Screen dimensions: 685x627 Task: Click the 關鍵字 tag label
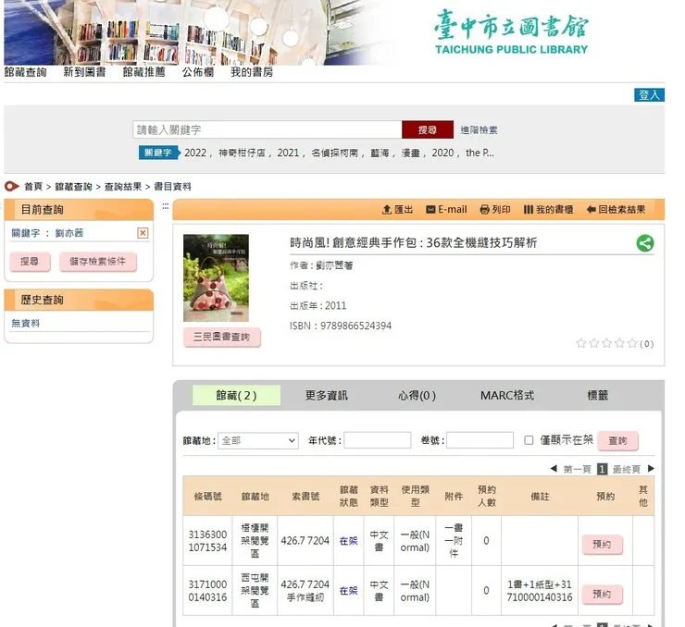[x=158, y=153]
